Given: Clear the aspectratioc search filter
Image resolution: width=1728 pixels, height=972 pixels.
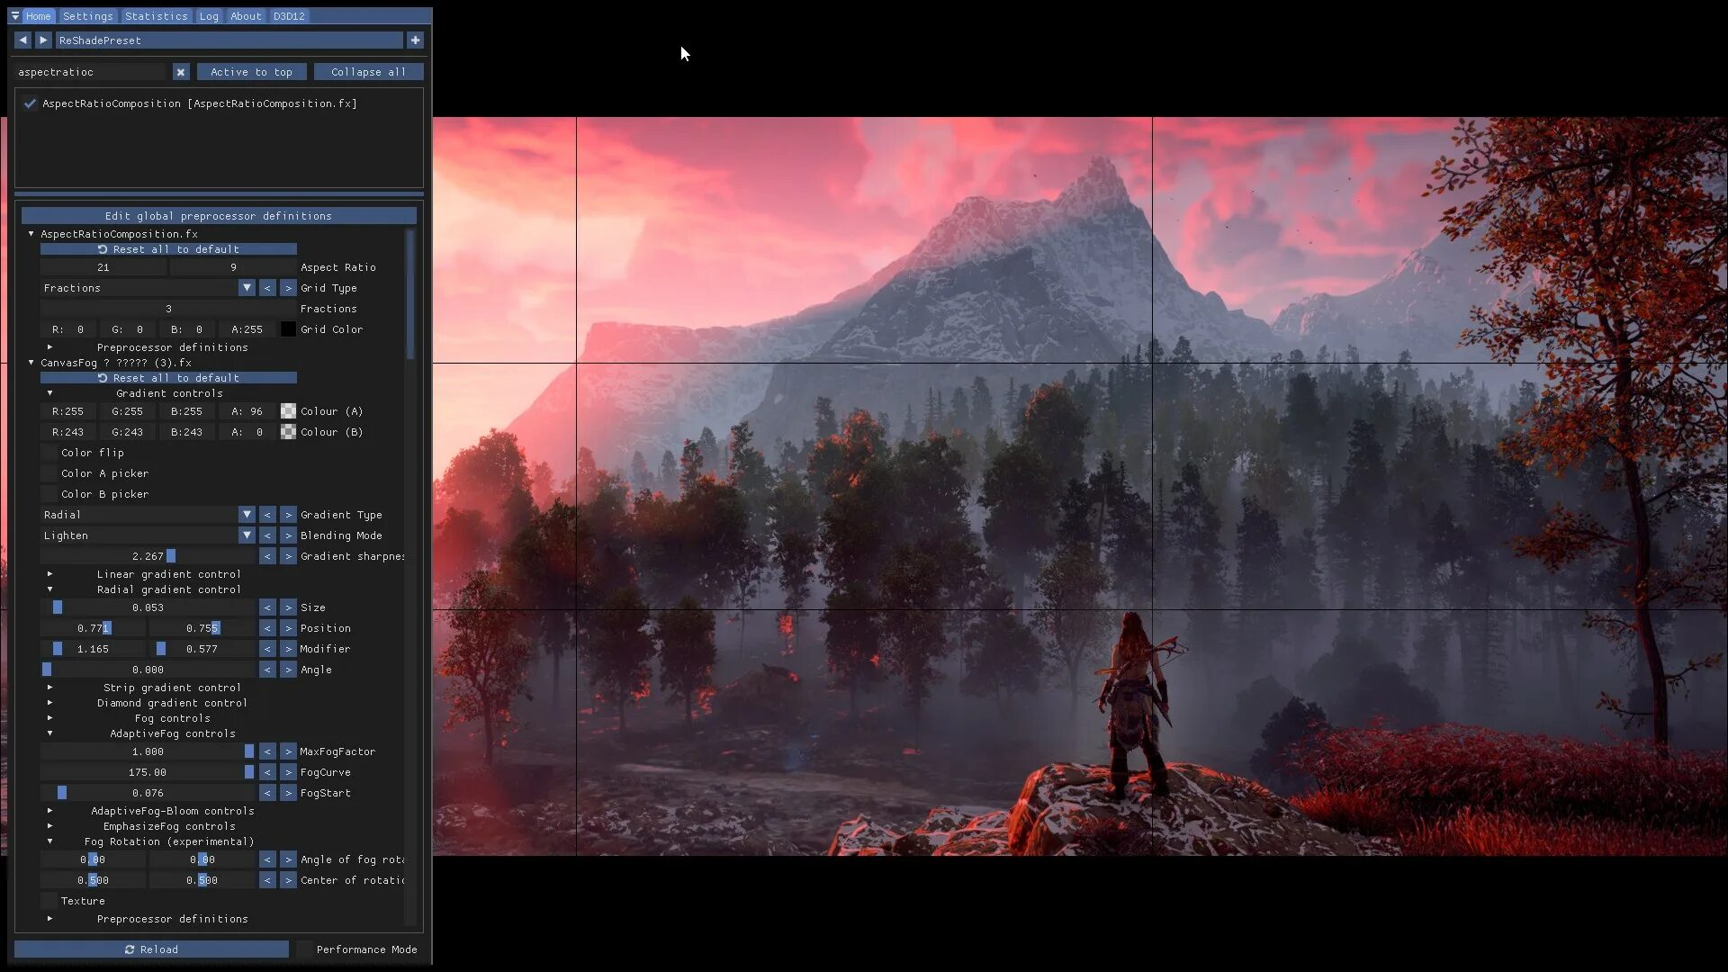Looking at the screenshot, I should pyautogui.click(x=181, y=72).
